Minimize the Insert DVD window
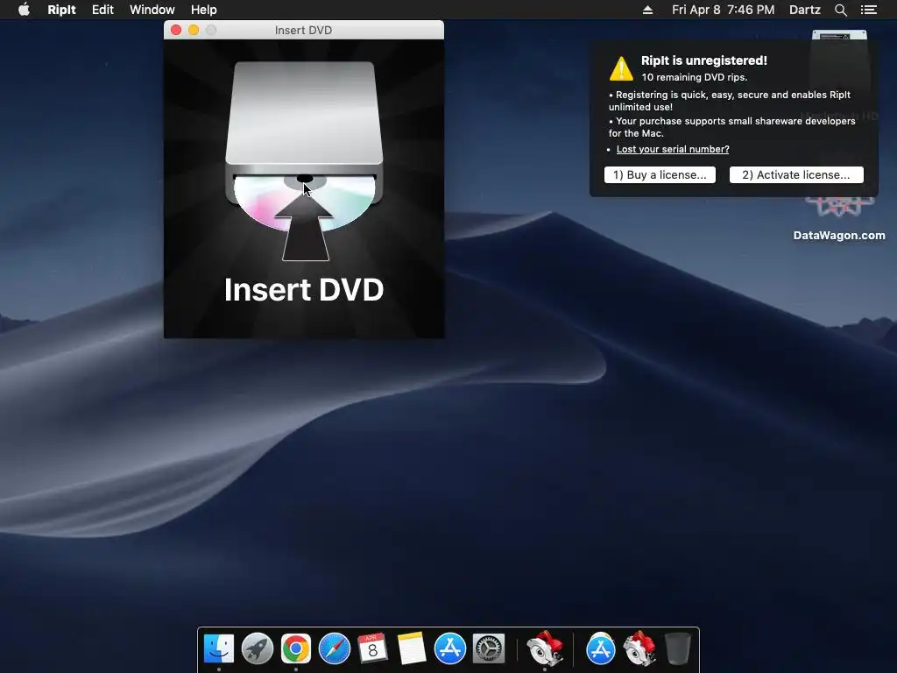897x673 pixels. point(194,30)
